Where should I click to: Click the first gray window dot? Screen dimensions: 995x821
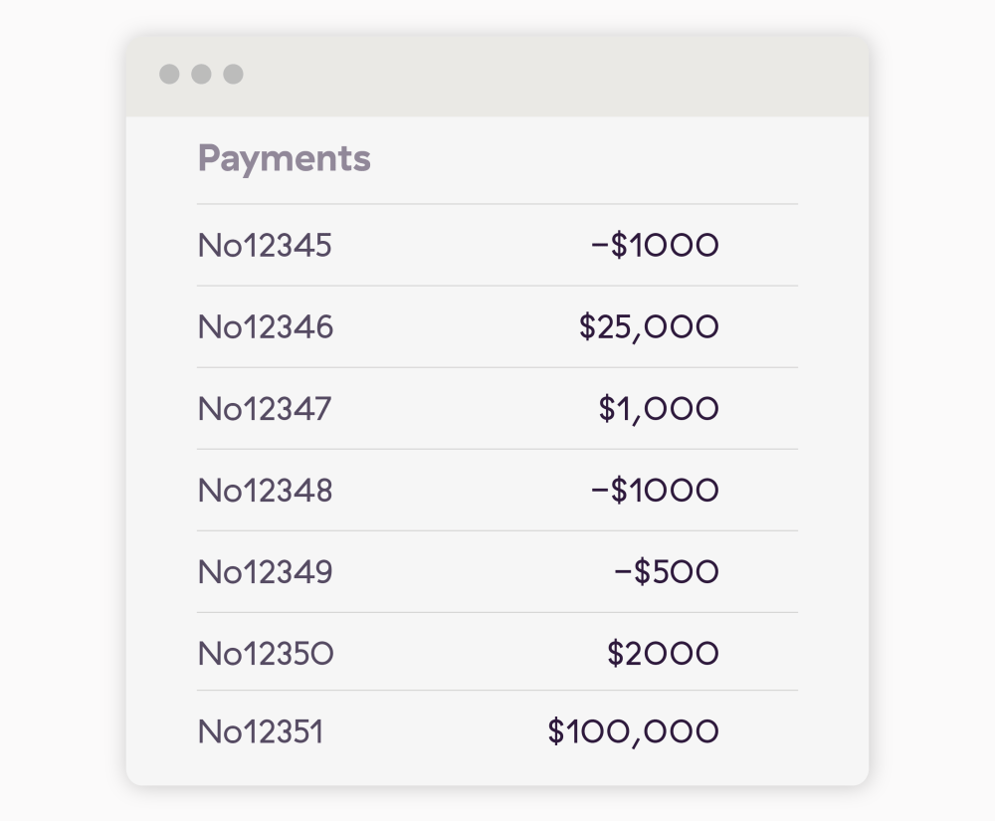point(169,74)
